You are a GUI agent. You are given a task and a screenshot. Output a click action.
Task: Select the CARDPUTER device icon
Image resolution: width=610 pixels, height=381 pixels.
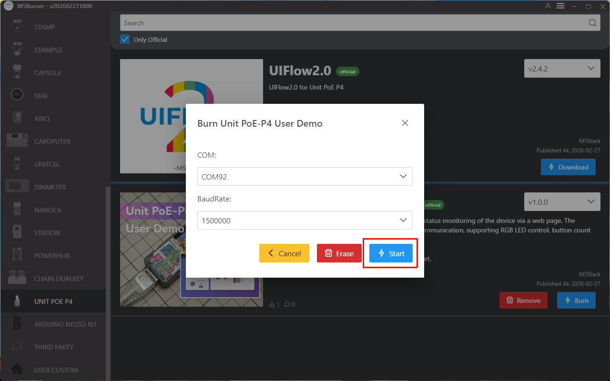coord(17,141)
